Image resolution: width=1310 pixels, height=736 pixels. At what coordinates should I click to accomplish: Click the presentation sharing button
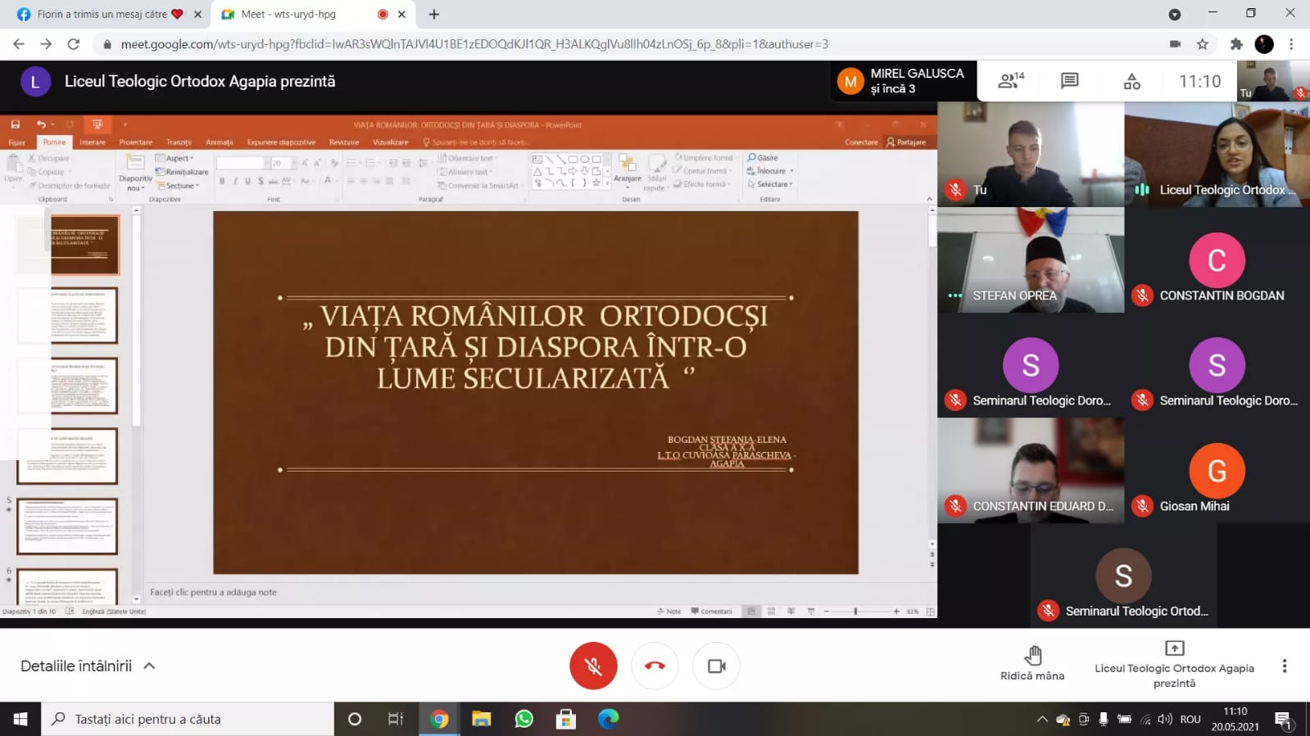[1174, 663]
